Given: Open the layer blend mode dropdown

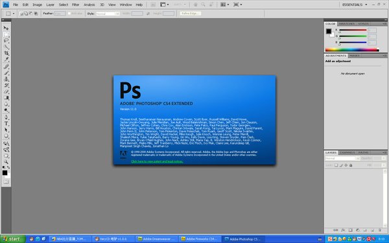Looking at the screenshot, I should 342,158.
